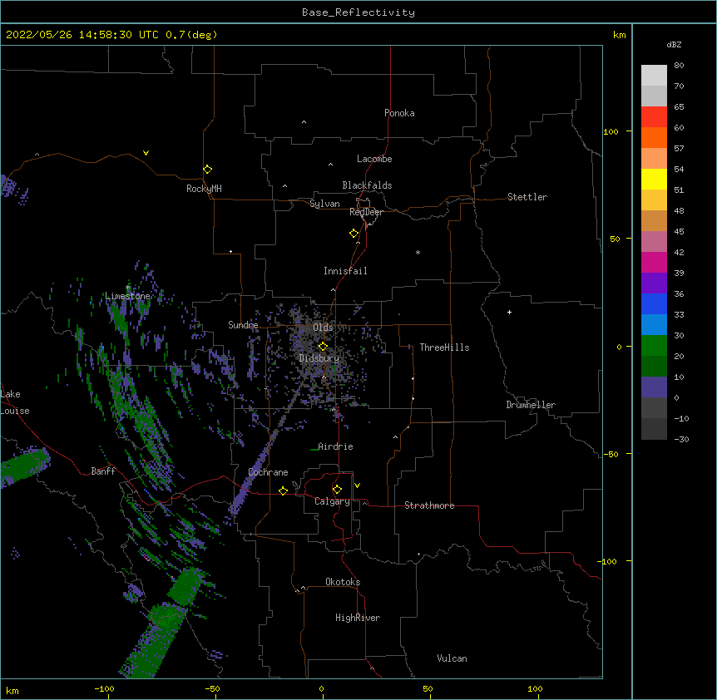
Task: Select the Vulcan label
Action: pyautogui.click(x=452, y=658)
